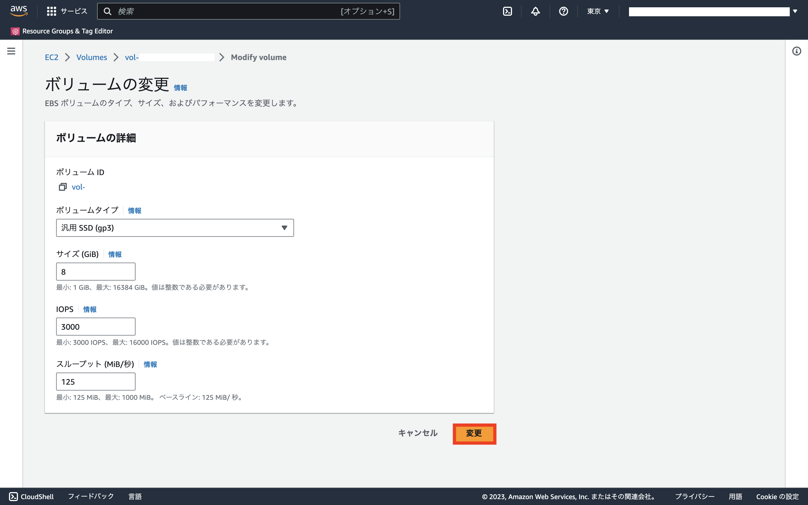The height and width of the screenshot is (505, 808).
Task: Open the 東京 region selector
Action: click(x=598, y=11)
